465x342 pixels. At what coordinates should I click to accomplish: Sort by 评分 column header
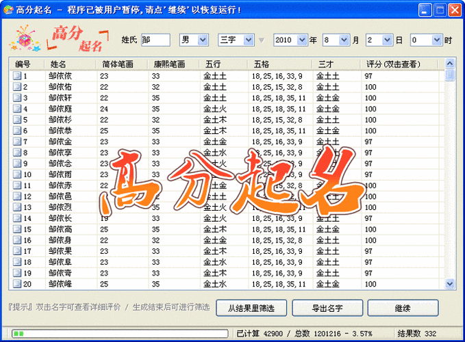tap(403, 64)
